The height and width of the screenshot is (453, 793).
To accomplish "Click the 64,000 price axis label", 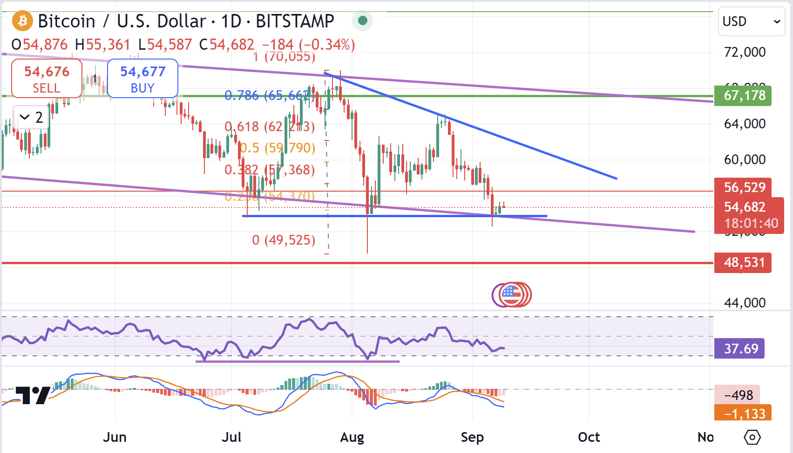I will (745, 124).
